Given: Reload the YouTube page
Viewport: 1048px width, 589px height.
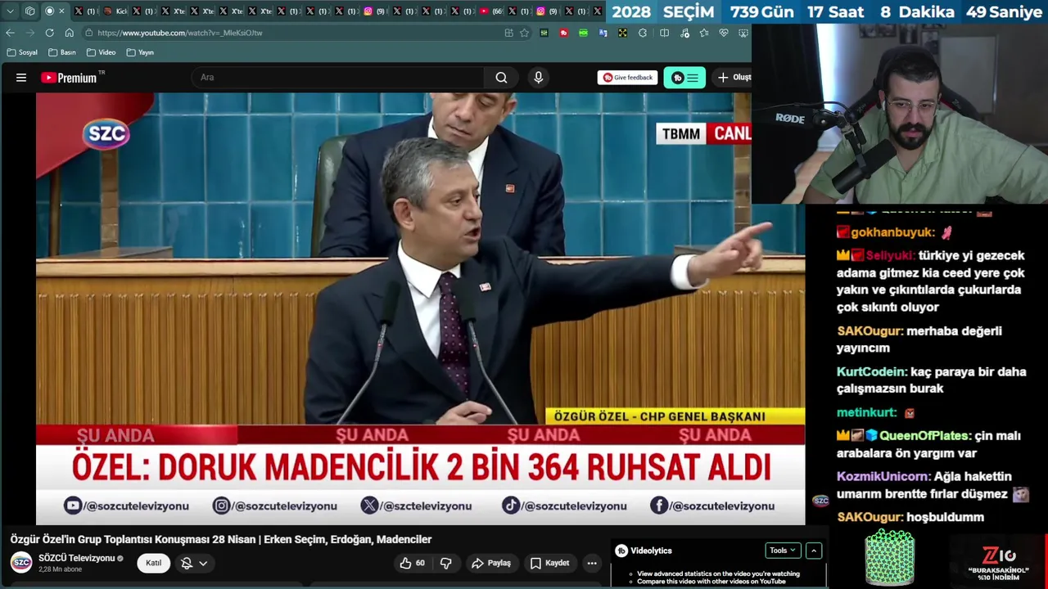Looking at the screenshot, I should 49,33.
